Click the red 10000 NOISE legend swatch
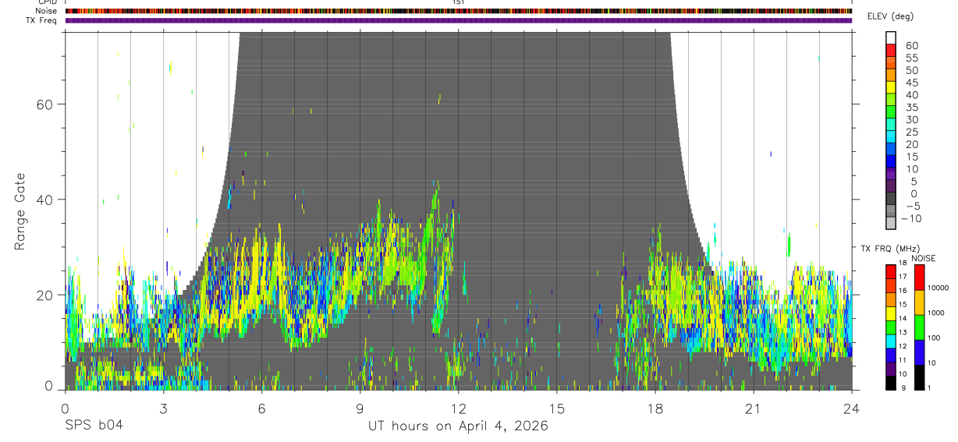The height and width of the screenshot is (442, 958). (x=919, y=278)
